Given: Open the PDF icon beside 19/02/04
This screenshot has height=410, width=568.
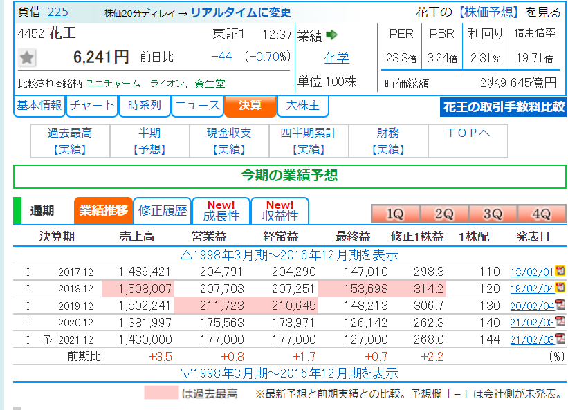Looking at the screenshot, I should tap(560, 288).
